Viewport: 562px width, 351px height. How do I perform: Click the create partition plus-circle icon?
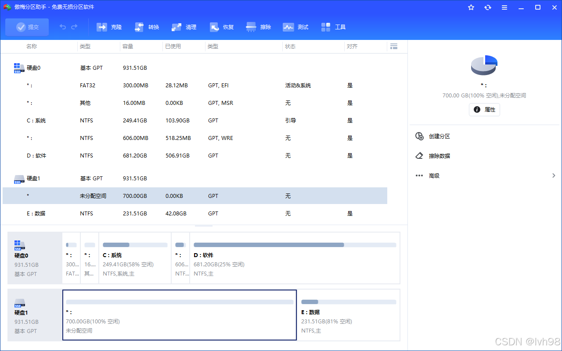tap(419, 136)
